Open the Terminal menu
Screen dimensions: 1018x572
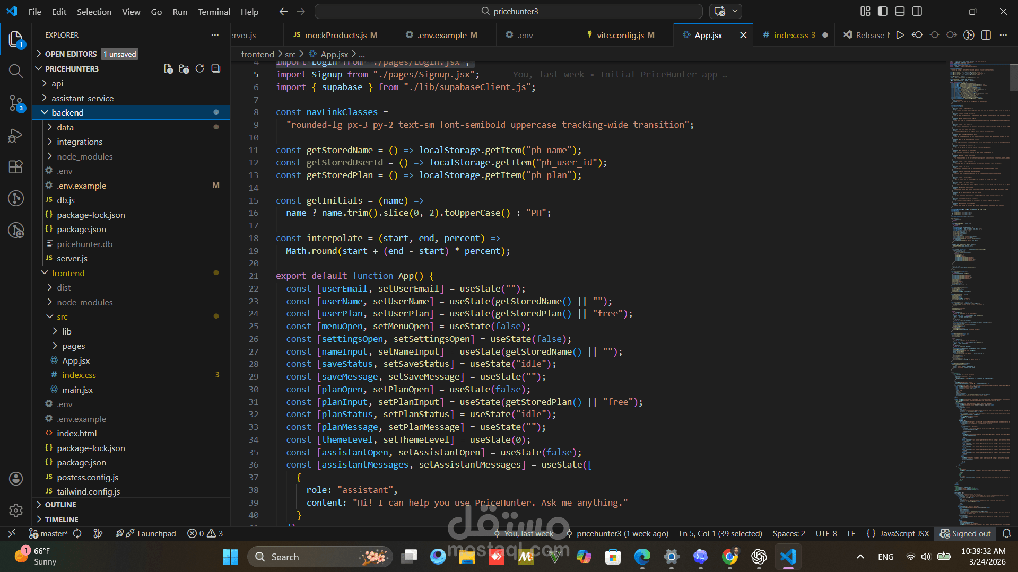point(213,12)
